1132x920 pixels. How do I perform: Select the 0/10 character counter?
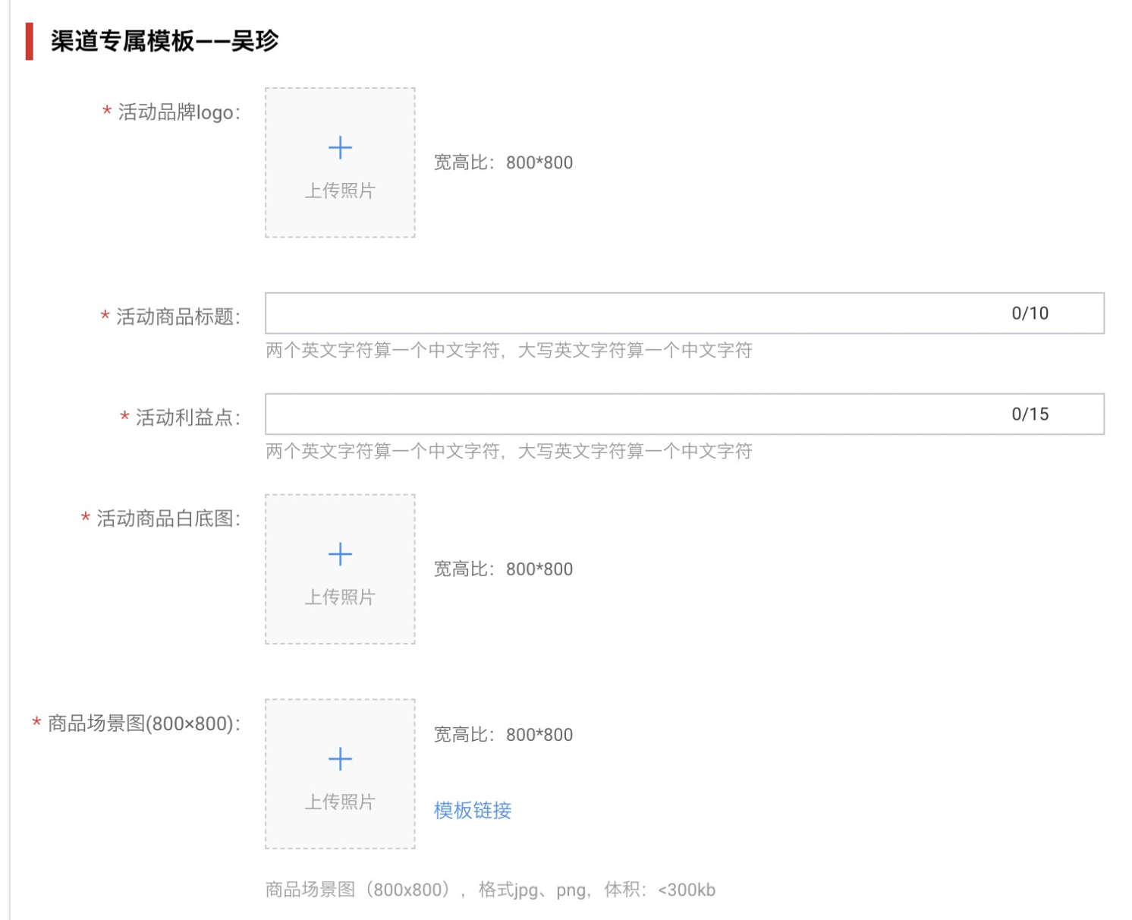click(1030, 313)
